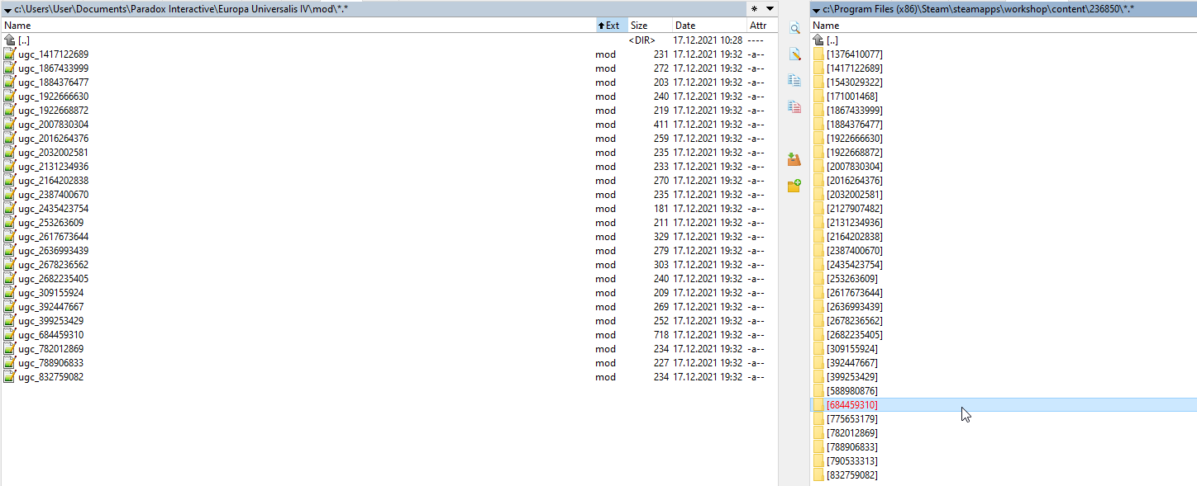Click the folder icon beside [1543029322]

coord(818,83)
